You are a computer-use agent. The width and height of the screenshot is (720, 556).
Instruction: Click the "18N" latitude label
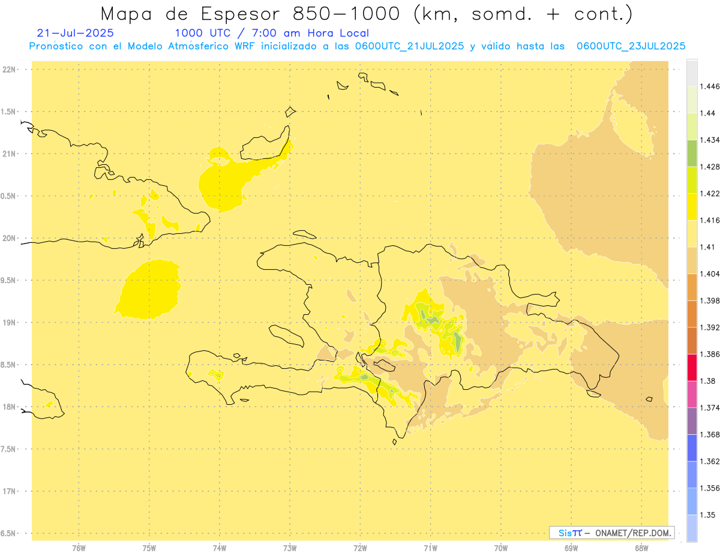click(9, 407)
